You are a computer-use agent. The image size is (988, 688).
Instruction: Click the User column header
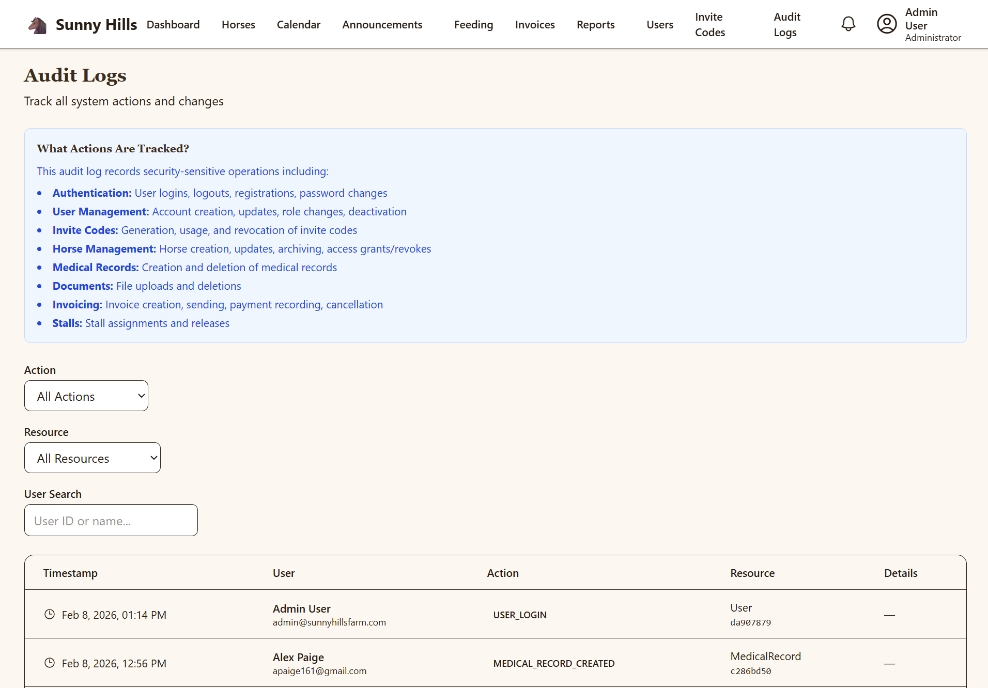point(284,573)
